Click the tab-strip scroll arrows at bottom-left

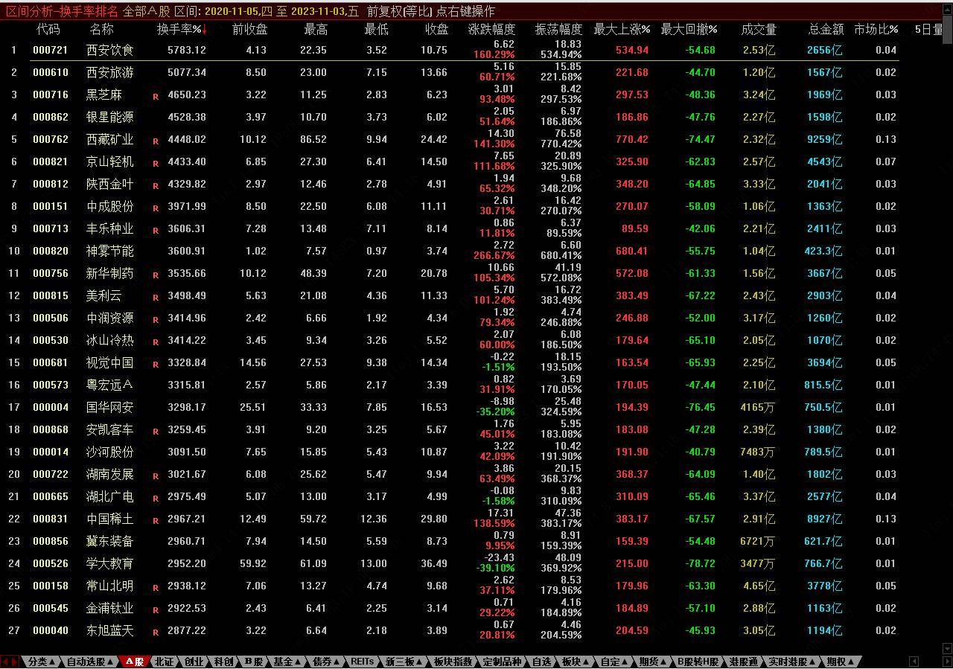[x=10, y=662]
